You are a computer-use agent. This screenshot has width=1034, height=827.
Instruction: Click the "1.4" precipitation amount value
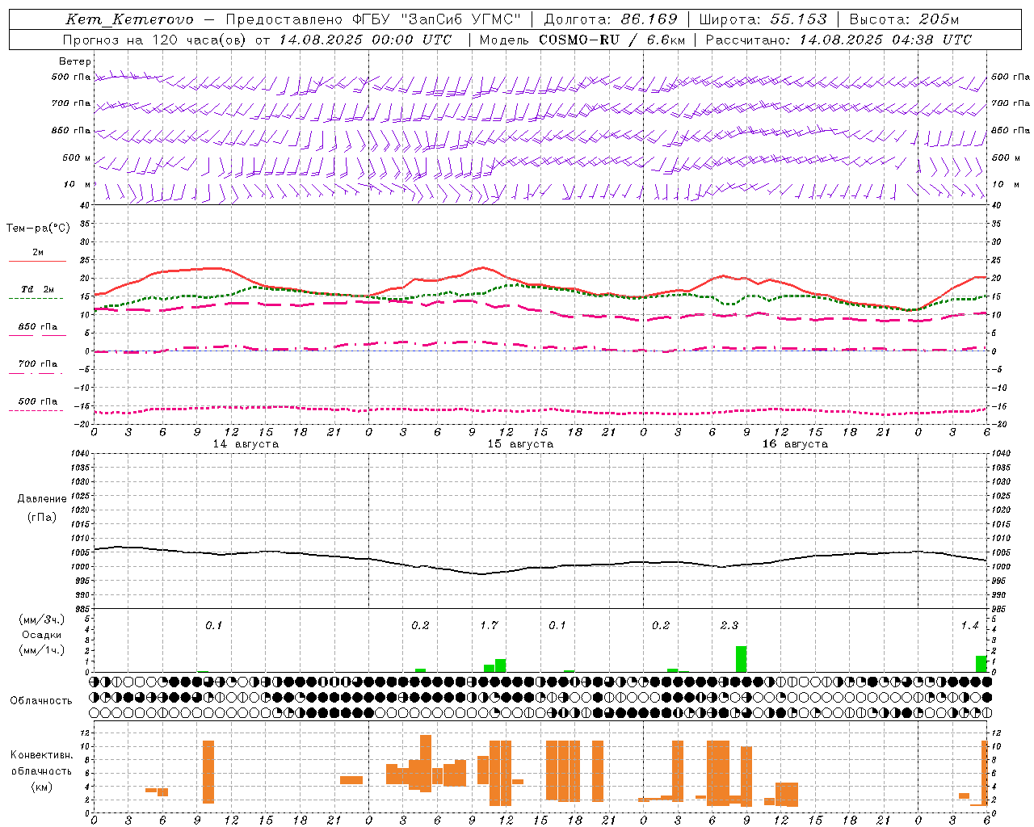tap(969, 625)
